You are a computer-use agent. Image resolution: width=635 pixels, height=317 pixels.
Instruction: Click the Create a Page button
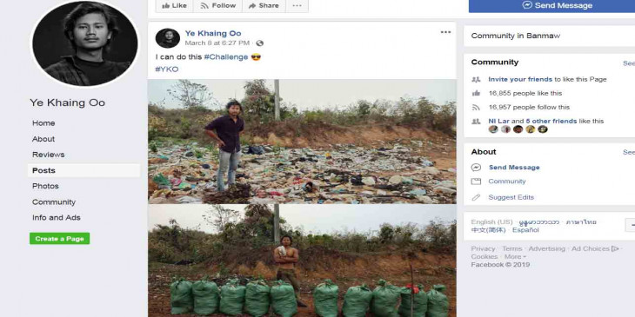[59, 239]
